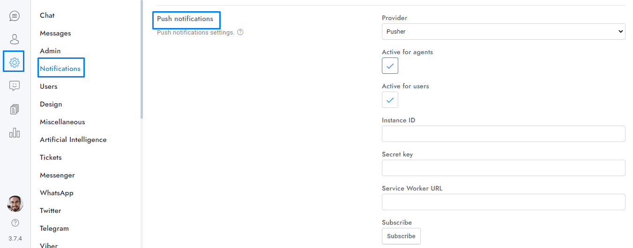Open the chatbot smiley icon
The width and height of the screenshot is (633, 248).
(x=15, y=86)
